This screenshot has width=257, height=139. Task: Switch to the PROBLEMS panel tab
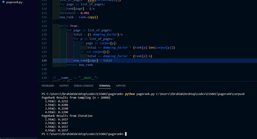48,86
